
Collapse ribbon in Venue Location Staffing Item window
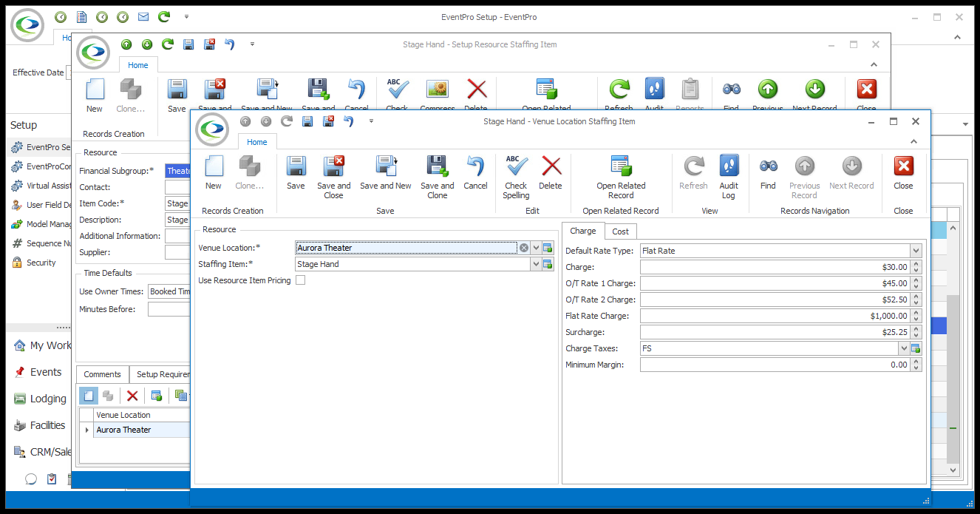[x=915, y=141]
